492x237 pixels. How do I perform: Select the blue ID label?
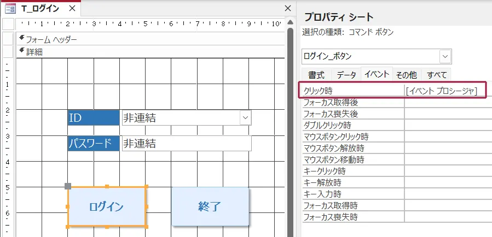[x=93, y=117]
